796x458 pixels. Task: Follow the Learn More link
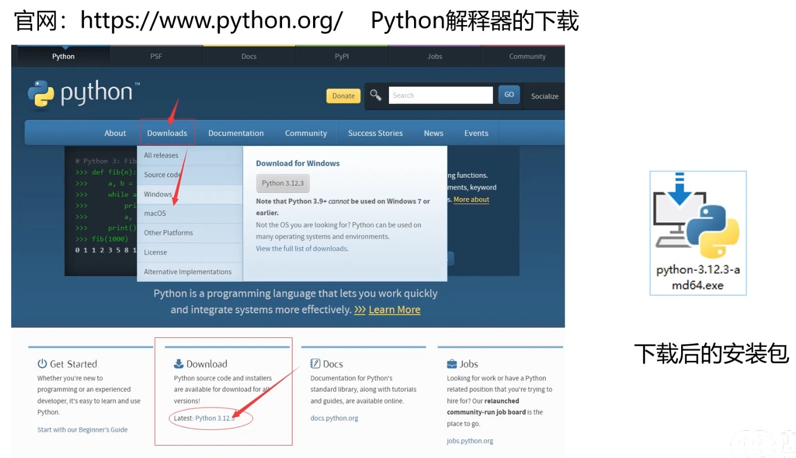point(394,310)
